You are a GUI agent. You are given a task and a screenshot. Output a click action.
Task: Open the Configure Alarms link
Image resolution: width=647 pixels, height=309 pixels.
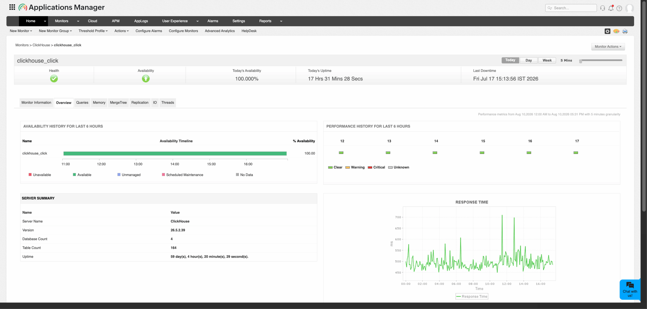coord(149,31)
